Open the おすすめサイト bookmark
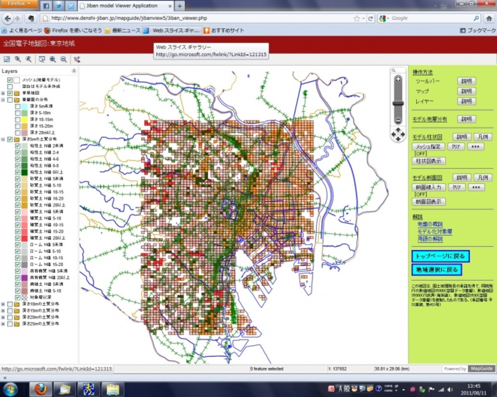497x397 pixels. click(223, 30)
